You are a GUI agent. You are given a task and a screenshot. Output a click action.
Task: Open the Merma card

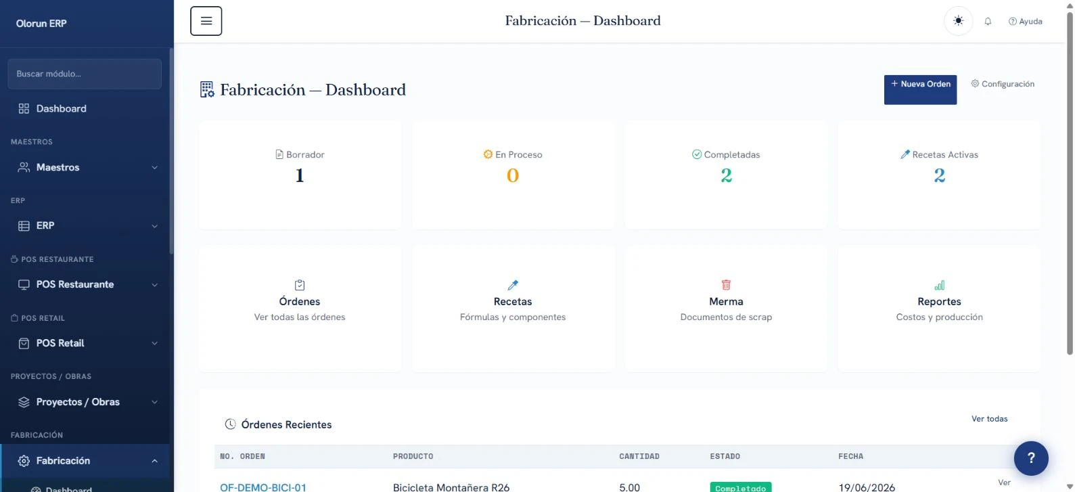tap(726, 309)
